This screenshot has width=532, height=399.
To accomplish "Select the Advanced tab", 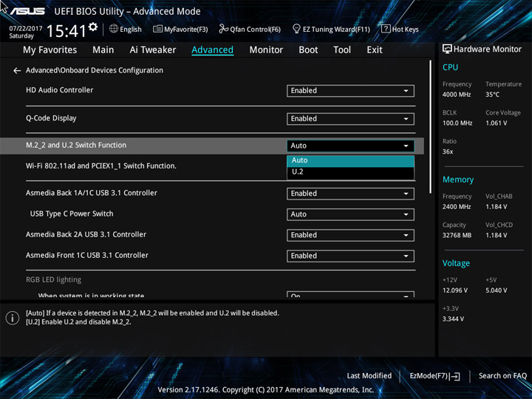I will (x=212, y=50).
